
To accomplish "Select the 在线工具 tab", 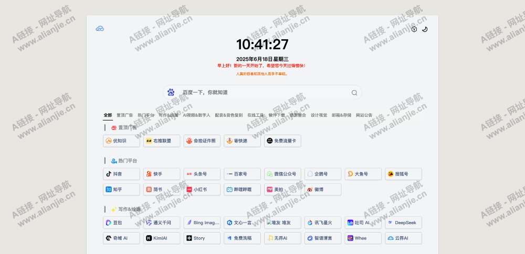I will point(256,115).
